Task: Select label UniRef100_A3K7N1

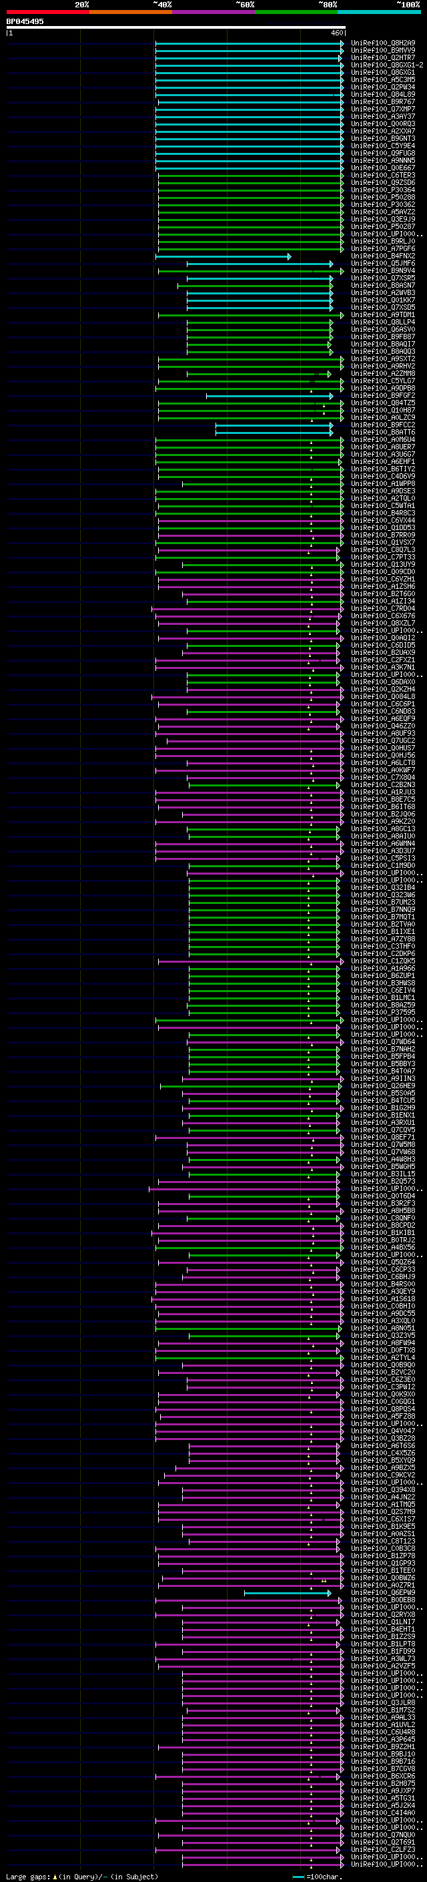Action: click(383, 667)
